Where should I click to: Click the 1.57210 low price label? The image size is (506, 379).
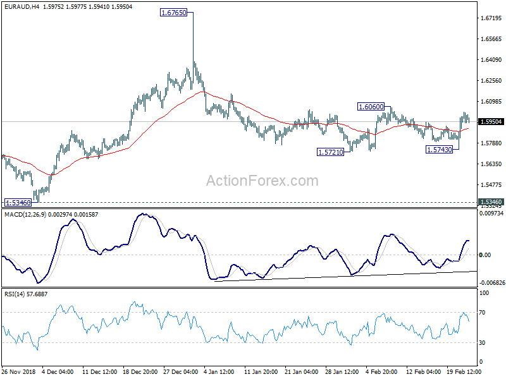pos(330,152)
